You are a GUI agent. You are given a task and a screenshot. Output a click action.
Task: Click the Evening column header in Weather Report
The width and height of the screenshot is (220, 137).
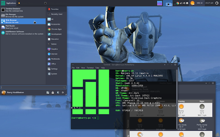181,101
